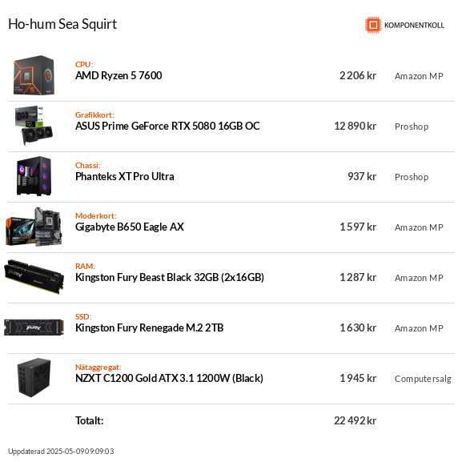Open the NZXT C1200 power supply image

(x=34, y=378)
